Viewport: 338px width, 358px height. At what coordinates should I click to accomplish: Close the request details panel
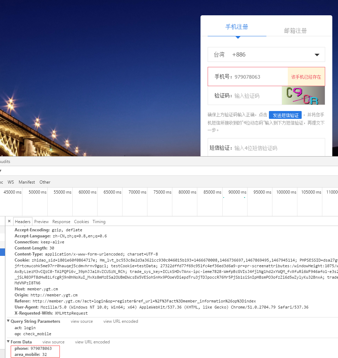tap(9, 221)
